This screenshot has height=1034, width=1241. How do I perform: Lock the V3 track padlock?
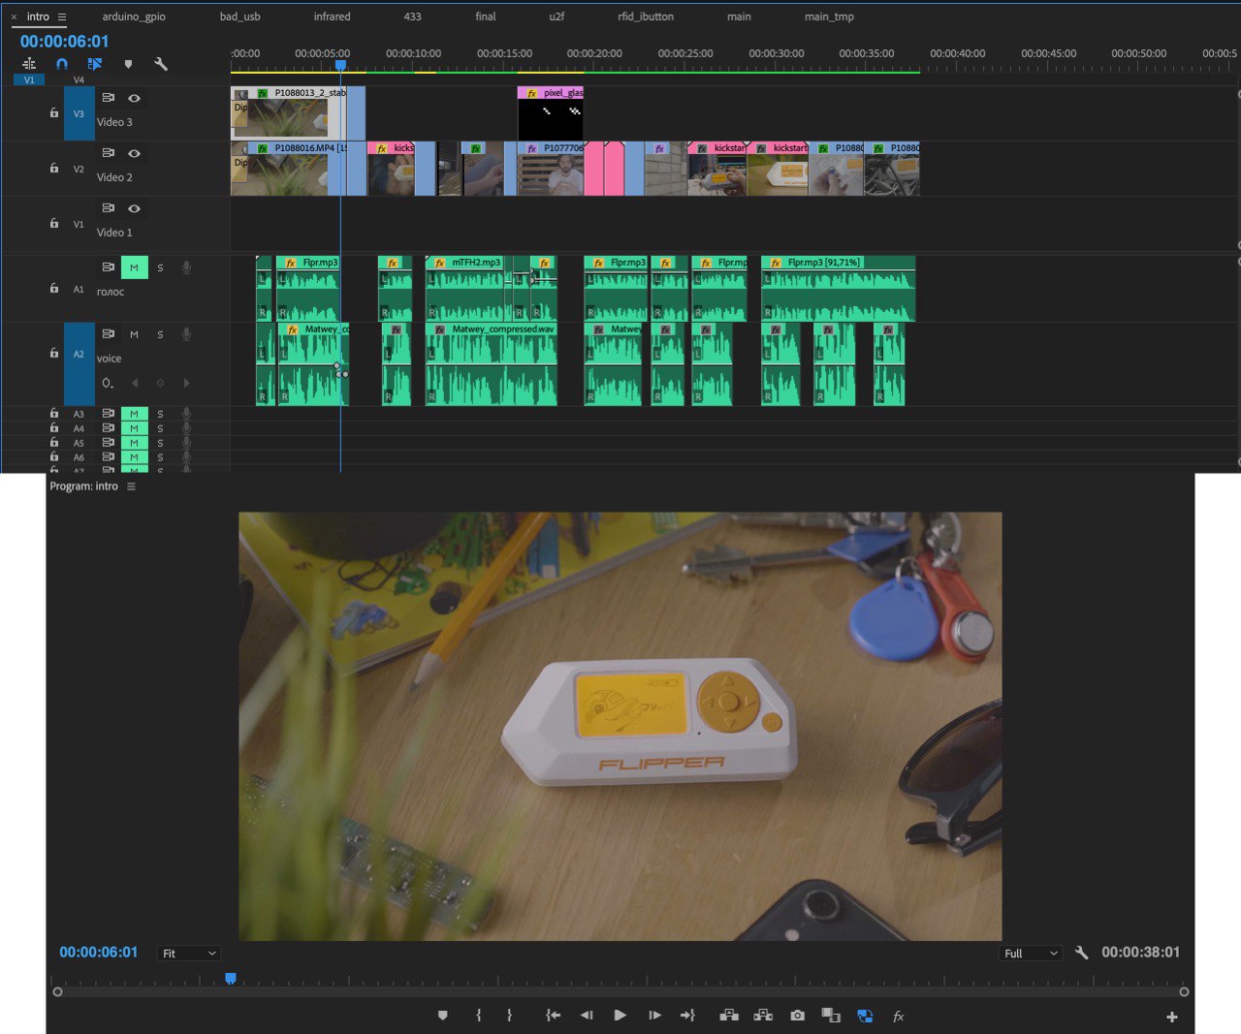coord(54,112)
